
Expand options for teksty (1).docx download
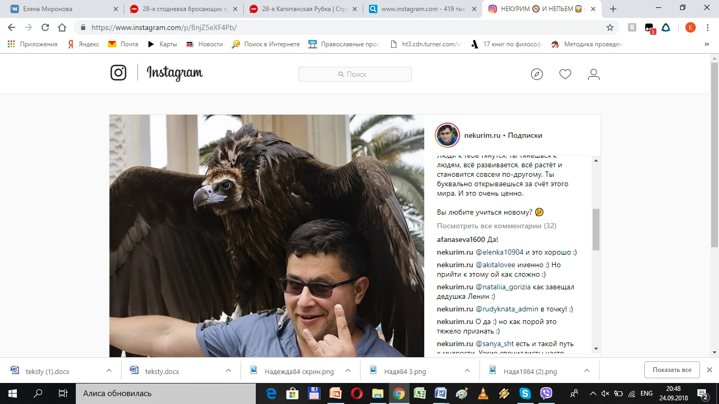pos(109,371)
